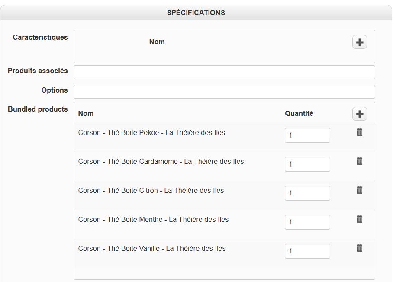Screen dimensions: 393x282
Task: Remove the Thé Boite Cardamome row via trash
Action: click(359, 161)
